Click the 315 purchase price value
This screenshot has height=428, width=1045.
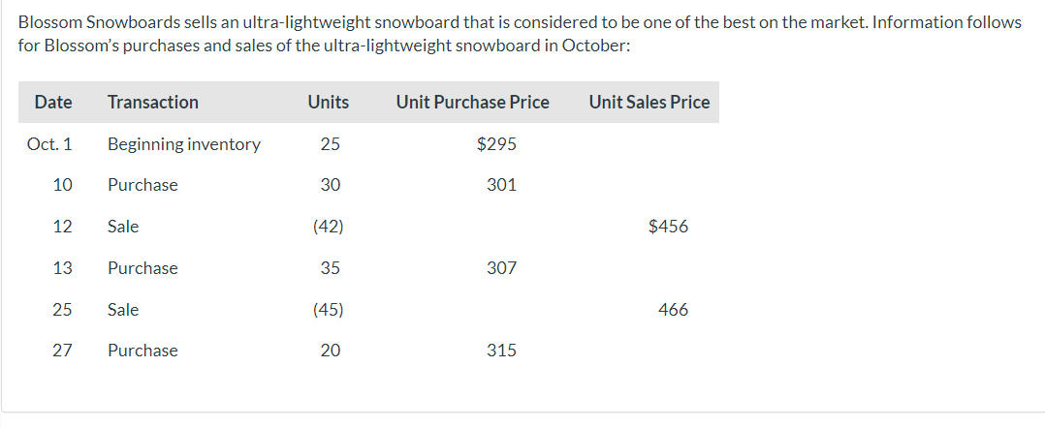click(x=501, y=351)
